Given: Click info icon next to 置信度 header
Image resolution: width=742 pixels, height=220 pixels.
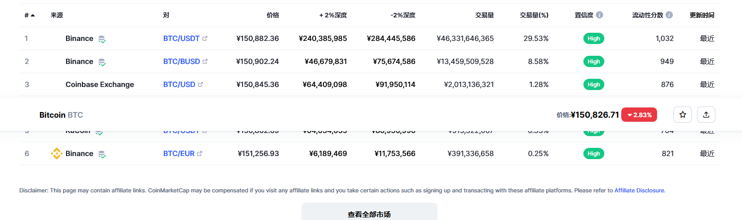Looking at the screenshot, I should coord(600,15).
